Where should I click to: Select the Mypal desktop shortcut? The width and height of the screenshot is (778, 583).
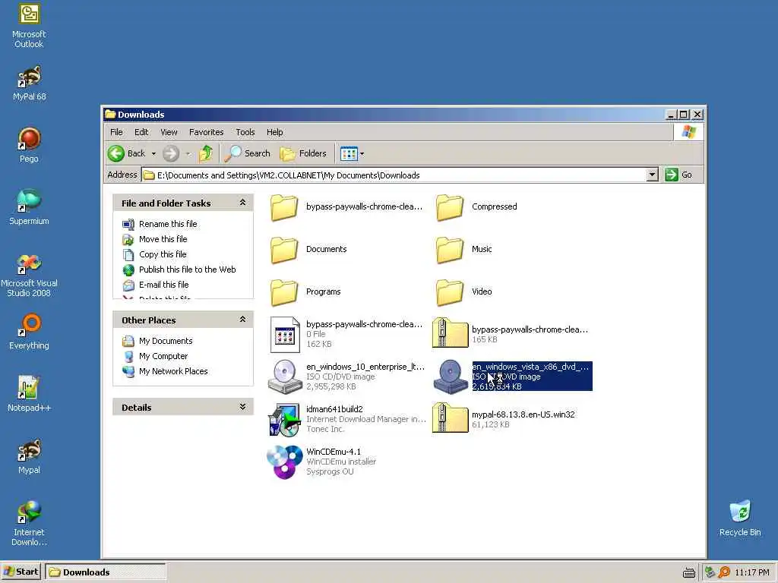tap(29, 456)
